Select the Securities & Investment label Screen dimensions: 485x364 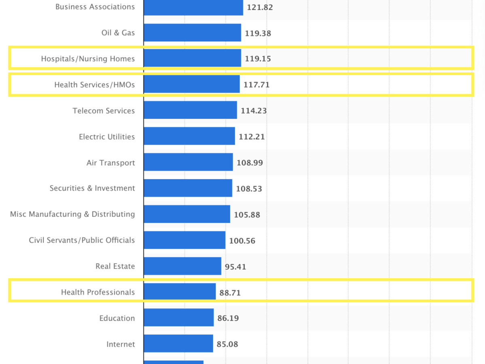click(x=92, y=188)
